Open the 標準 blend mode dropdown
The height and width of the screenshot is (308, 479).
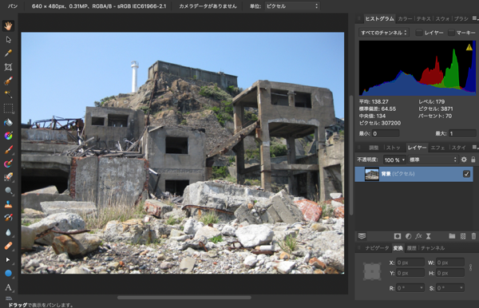tap(433, 160)
